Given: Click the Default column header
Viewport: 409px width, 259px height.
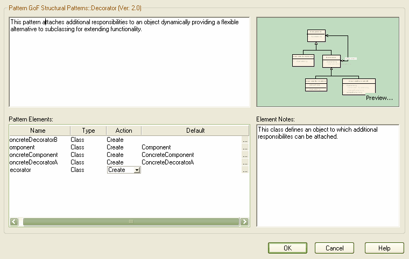Looking at the screenshot, I should click(195, 131).
